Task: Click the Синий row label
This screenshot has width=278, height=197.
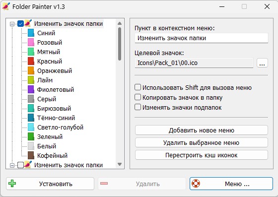Action: click(x=46, y=33)
